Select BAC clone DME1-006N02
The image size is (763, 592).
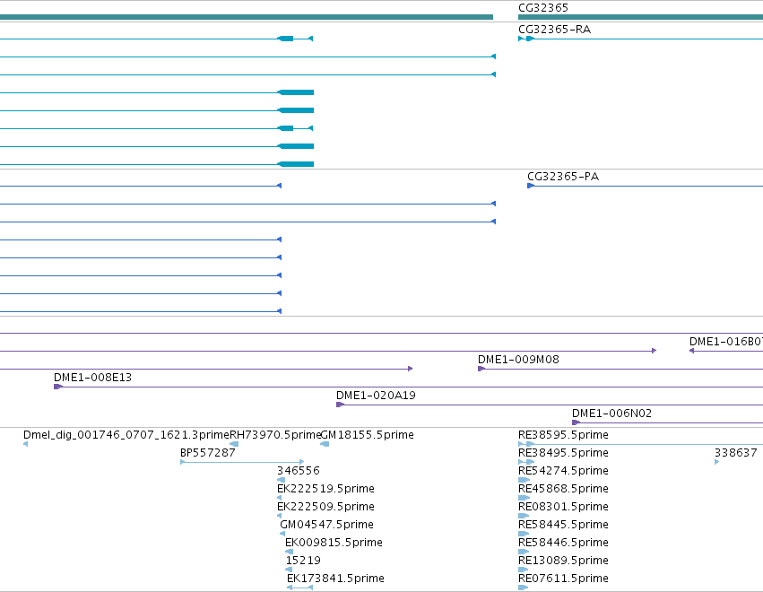pyautogui.click(x=611, y=414)
